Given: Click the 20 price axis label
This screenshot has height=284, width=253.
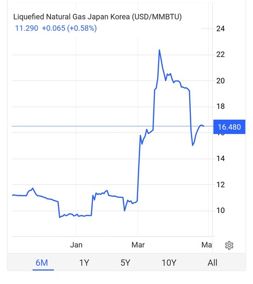Looking at the screenshot, I should pyautogui.click(x=220, y=81).
